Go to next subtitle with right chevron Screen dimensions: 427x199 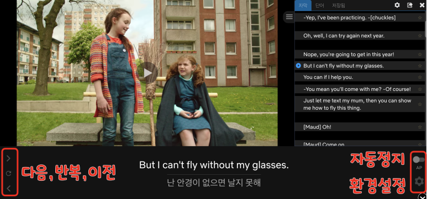tap(8, 159)
